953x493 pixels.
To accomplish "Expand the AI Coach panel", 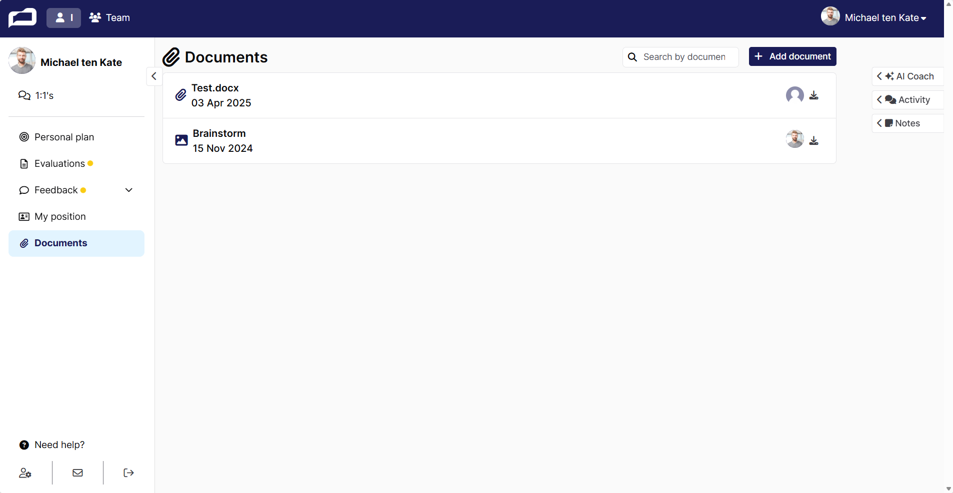I will point(907,76).
